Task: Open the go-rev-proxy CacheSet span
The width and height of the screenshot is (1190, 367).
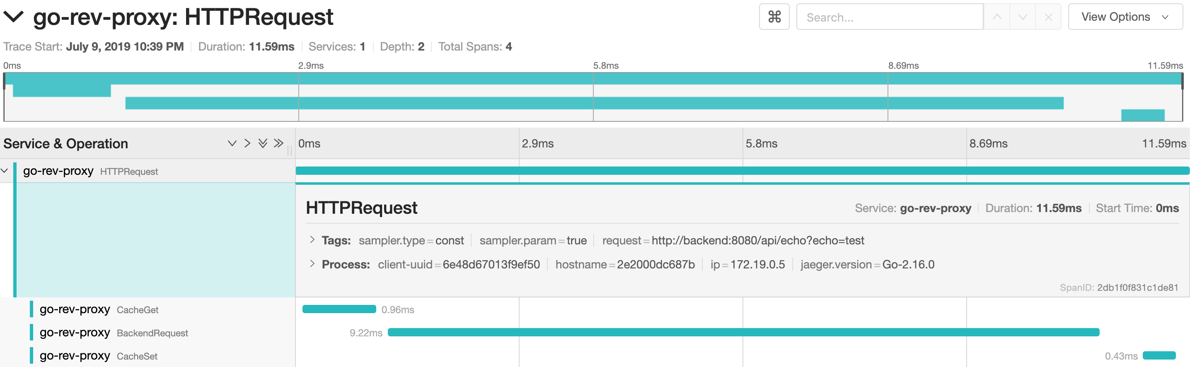Action: coord(98,355)
